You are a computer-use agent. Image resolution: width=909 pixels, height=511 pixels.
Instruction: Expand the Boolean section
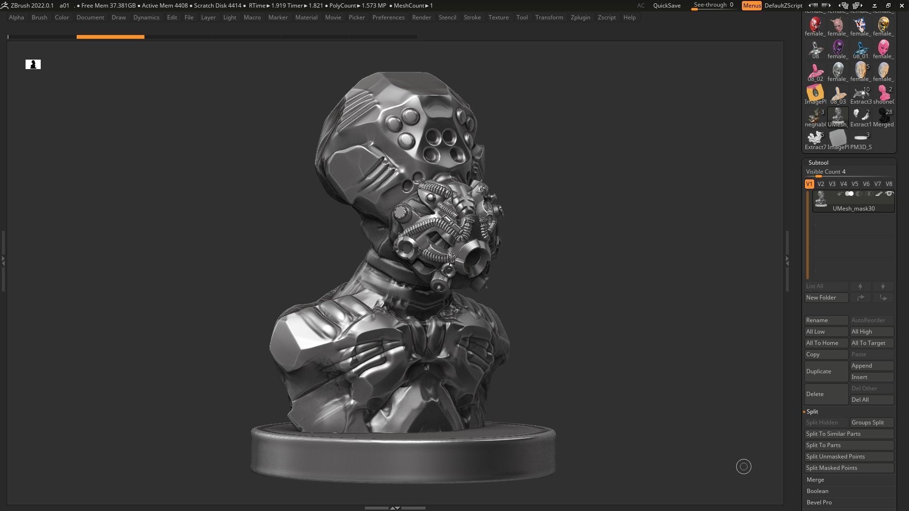point(817,491)
